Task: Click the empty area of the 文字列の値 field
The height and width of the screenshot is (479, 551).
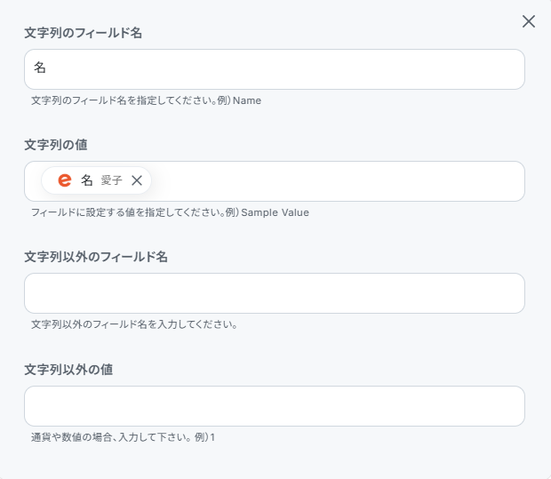Action: [x=338, y=181]
